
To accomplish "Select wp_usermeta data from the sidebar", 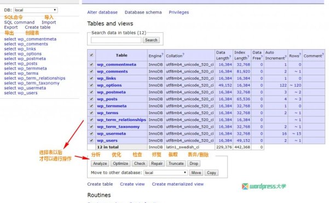I will [10, 88].
